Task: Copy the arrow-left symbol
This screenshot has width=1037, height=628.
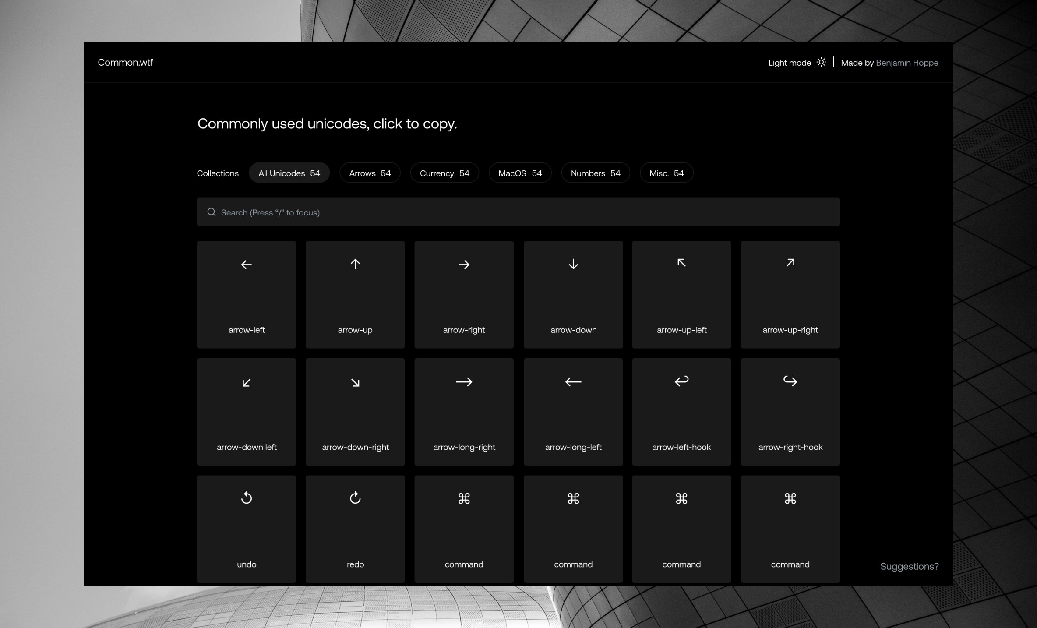Action: click(x=246, y=294)
